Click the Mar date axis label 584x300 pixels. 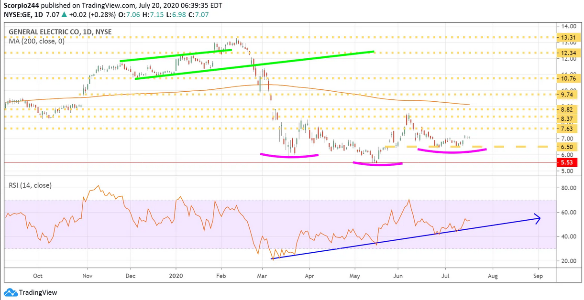pyautogui.click(x=262, y=276)
